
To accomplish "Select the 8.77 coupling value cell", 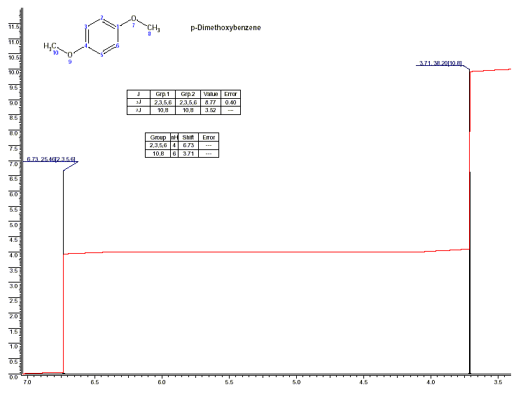I will 211,102.
